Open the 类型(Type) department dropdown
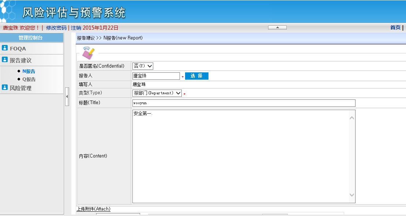The width and height of the screenshot is (406, 216). point(157,93)
